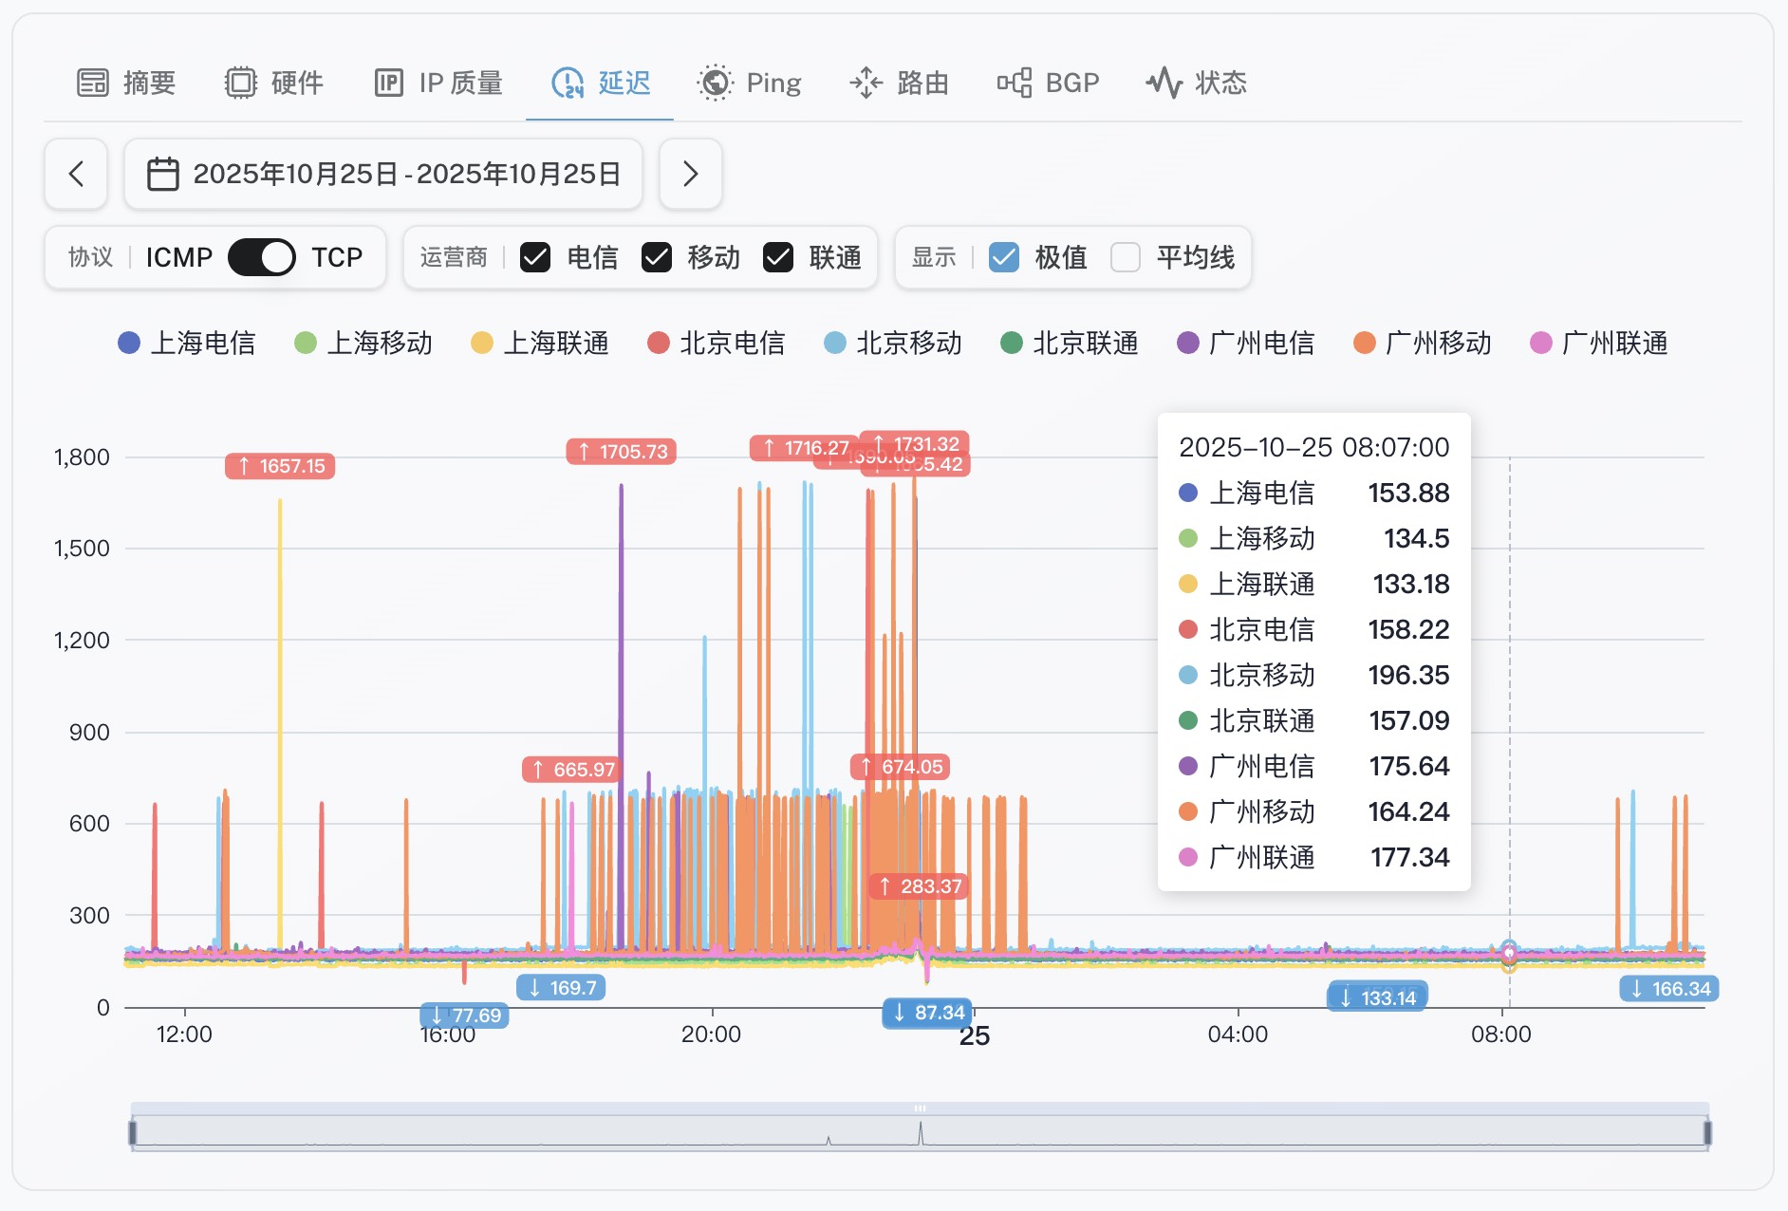Screen dimensions: 1788x1211
Task: Go to previous date with left chevron
Action: (x=76, y=174)
